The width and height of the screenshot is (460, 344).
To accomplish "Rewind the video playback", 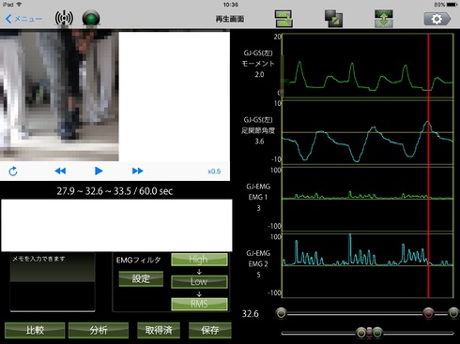I will coord(60,171).
